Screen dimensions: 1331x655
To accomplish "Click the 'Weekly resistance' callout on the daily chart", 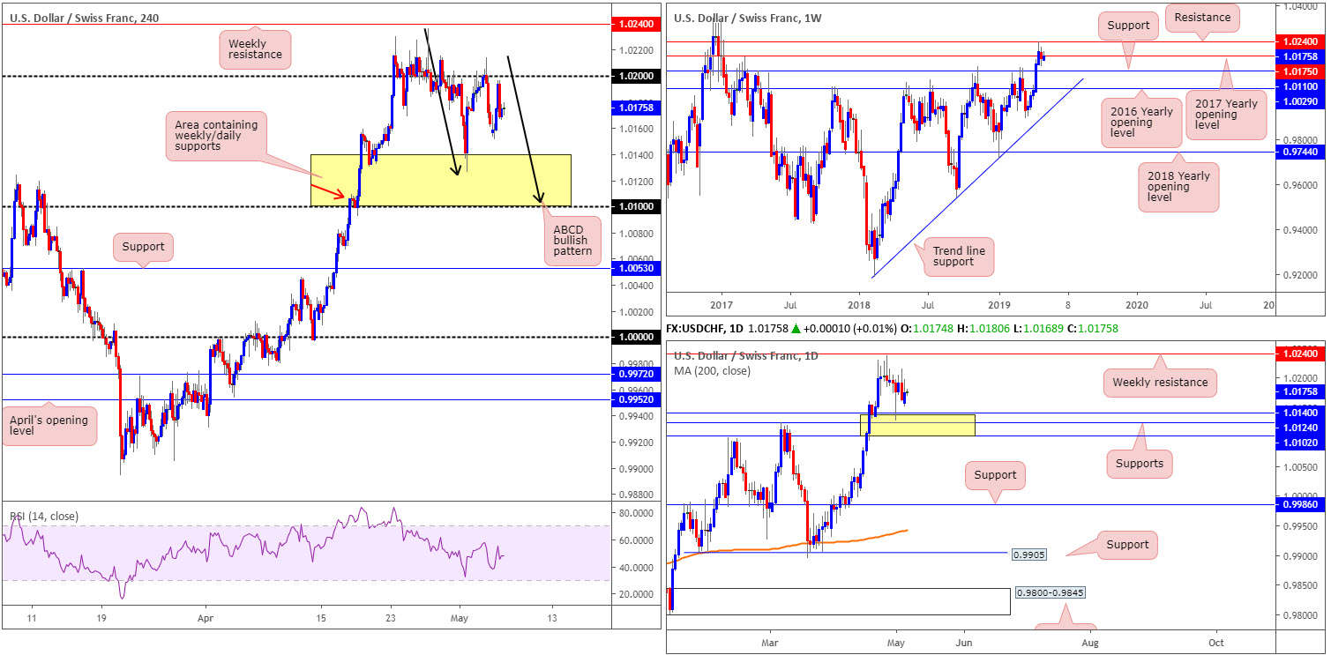I will pos(1161,383).
